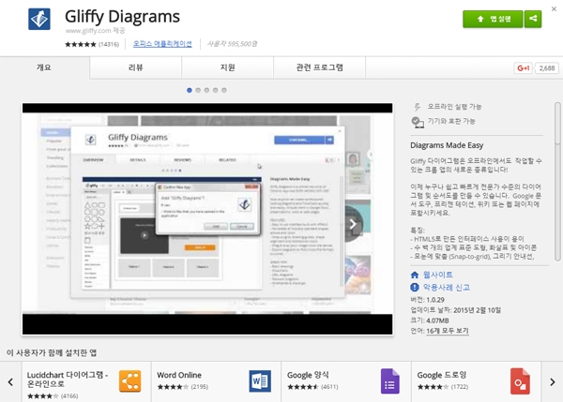Close the app details dialog
The width and height of the screenshot is (563, 402).
click(x=554, y=9)
